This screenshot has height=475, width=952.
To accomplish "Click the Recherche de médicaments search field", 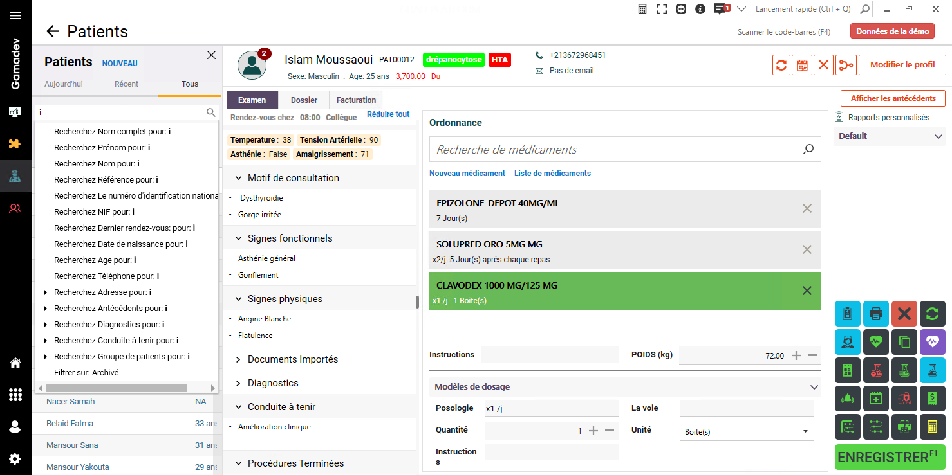I will pyautogui.click(x=615, y=150).
